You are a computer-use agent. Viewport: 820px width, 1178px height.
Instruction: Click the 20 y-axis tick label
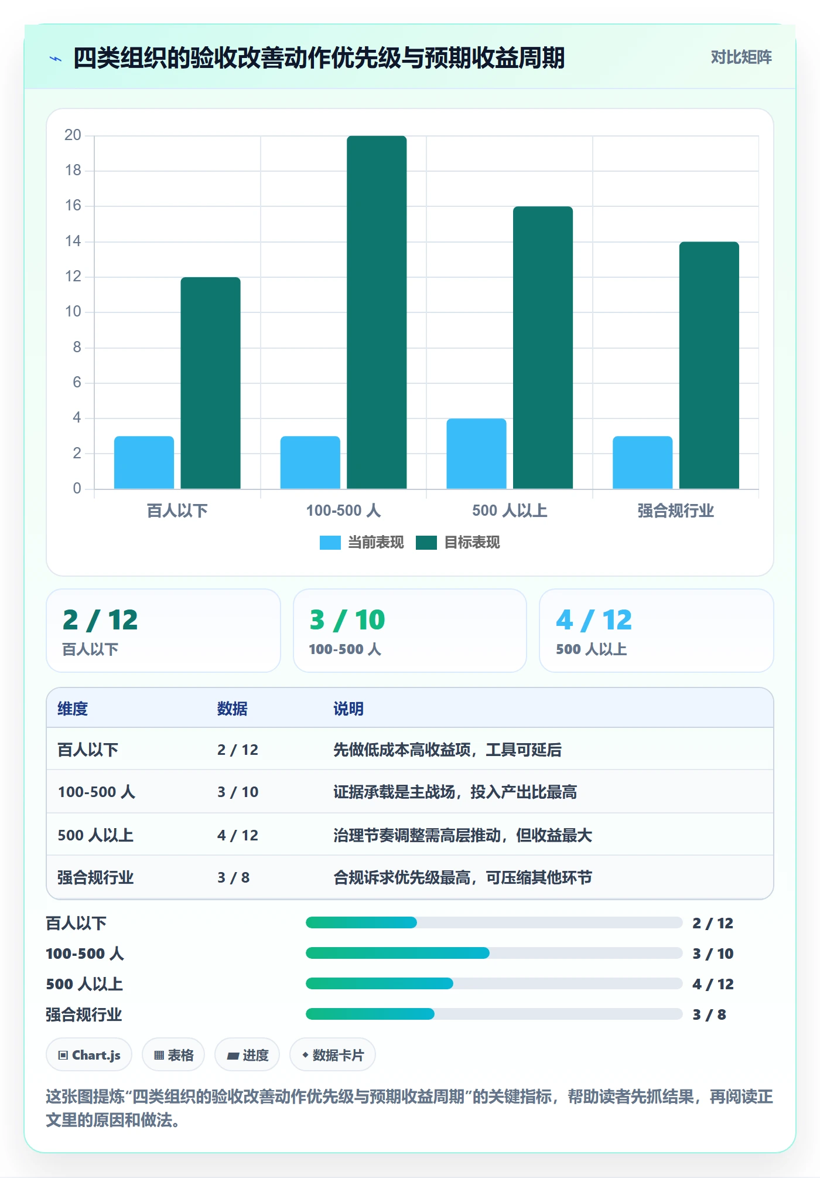pos(73,135)
